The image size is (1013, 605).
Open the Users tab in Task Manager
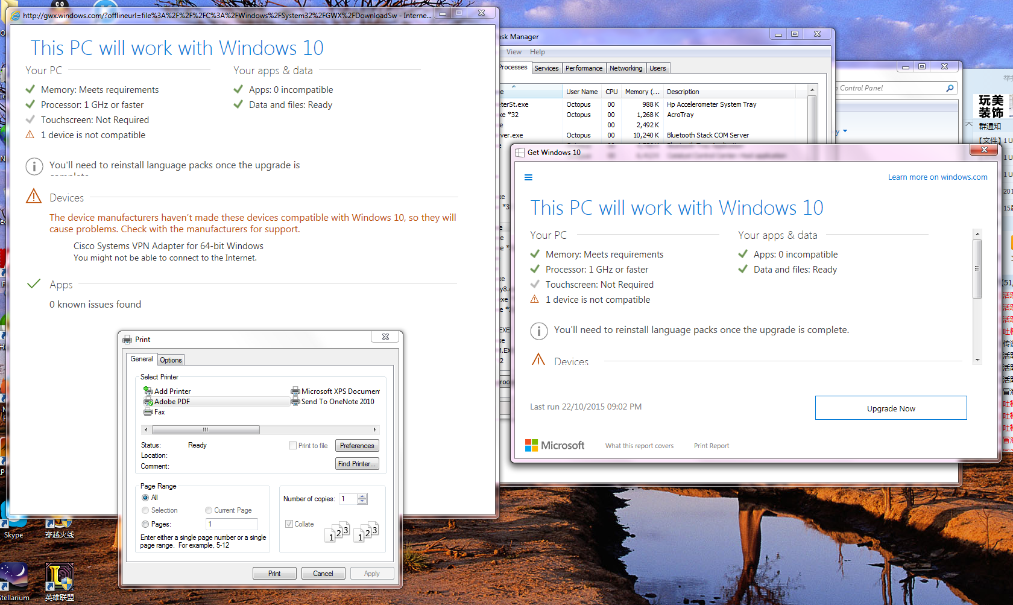click(658, 68)
